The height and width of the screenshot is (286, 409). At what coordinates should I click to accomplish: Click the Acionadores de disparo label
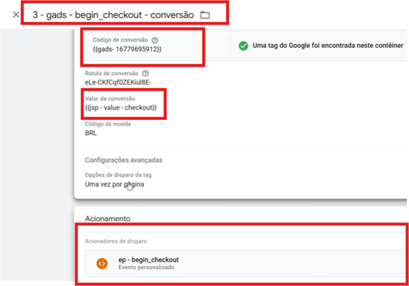[x=116, y=241]
